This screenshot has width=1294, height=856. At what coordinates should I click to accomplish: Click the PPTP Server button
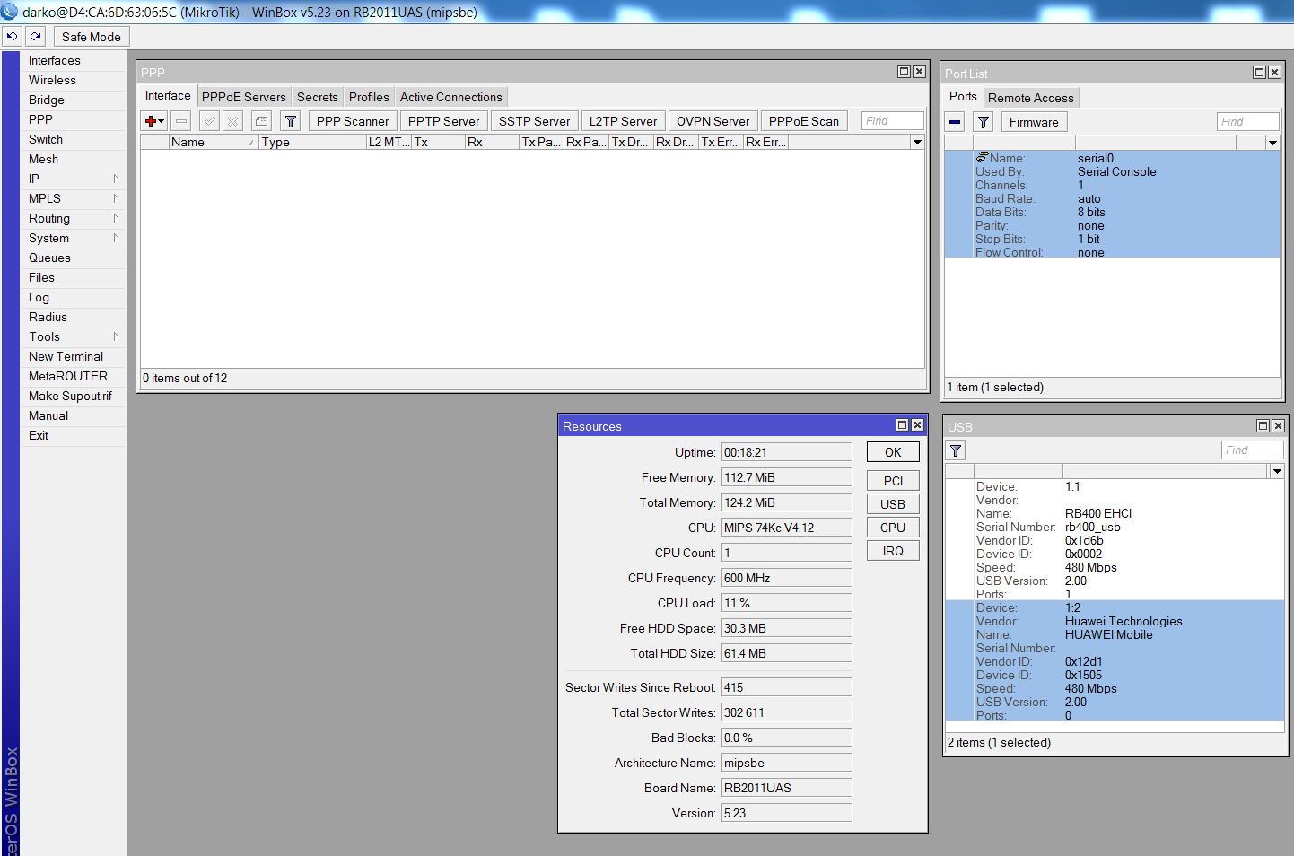443,121
